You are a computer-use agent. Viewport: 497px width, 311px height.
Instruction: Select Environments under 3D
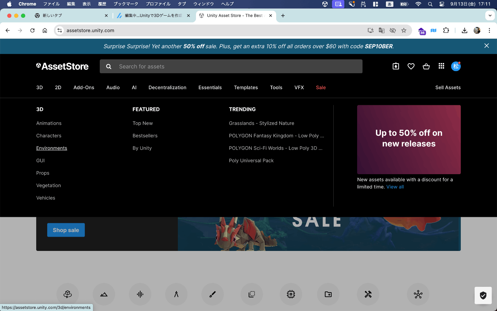[x=51, y=148]
